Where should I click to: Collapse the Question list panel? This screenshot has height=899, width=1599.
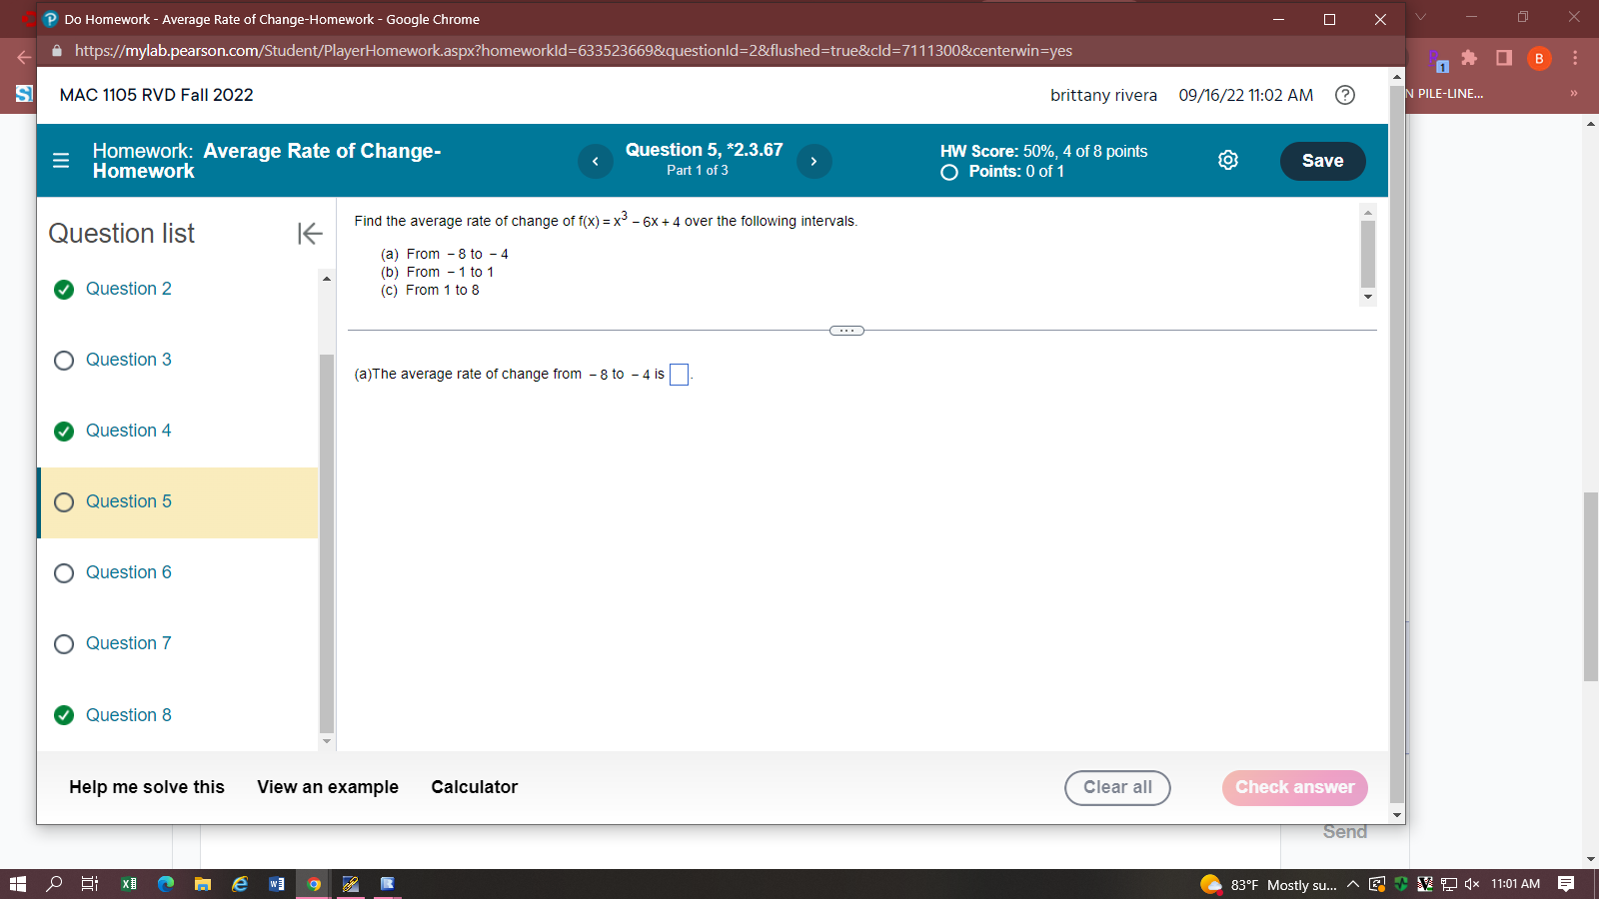pos(311,233)
